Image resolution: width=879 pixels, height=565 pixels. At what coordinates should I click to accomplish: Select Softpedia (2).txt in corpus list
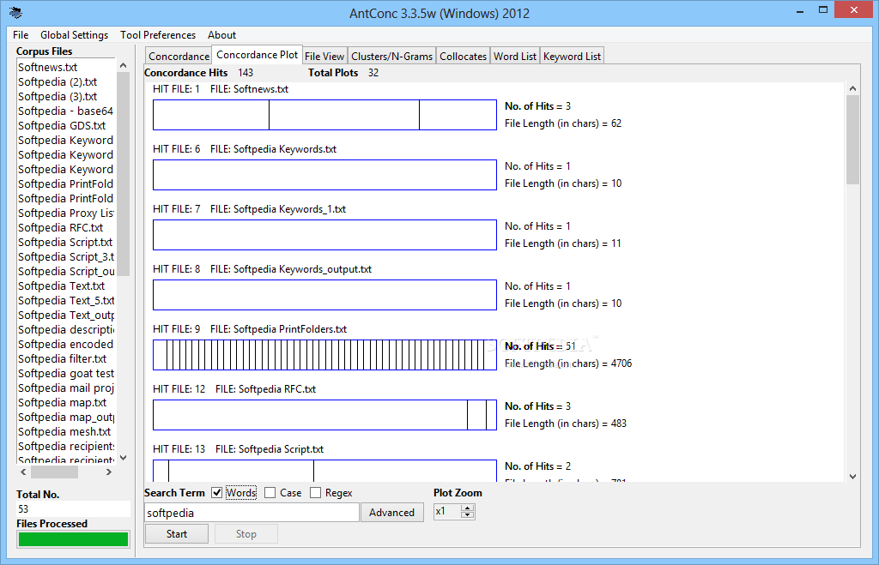point(58,81)
